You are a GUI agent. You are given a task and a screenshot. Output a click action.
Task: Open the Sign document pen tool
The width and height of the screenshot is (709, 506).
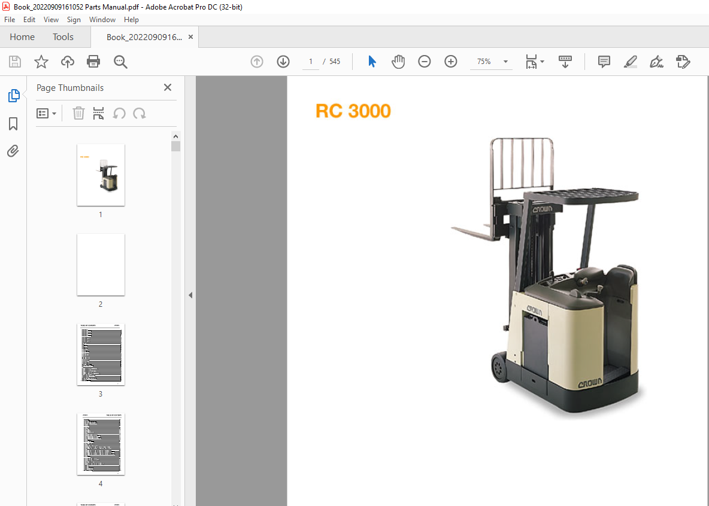[x=656, y=62]
